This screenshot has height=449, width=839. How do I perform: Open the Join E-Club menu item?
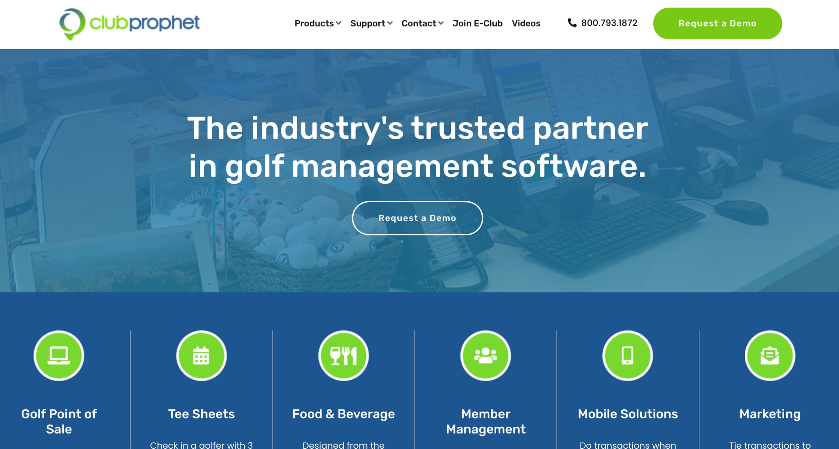point(477,23)
